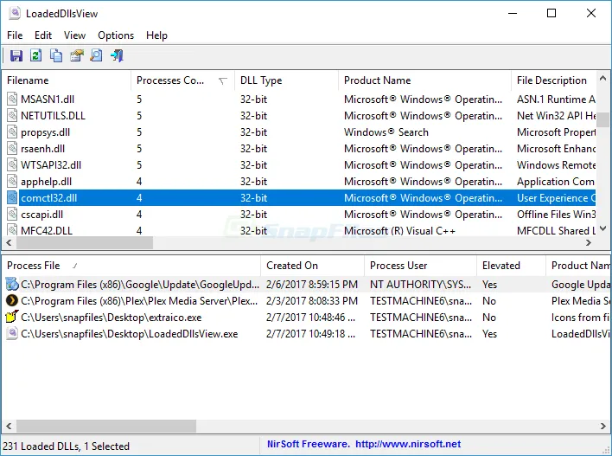Maximize the LoadedDllsView window
612x456 pixels.
coord(551,13)
